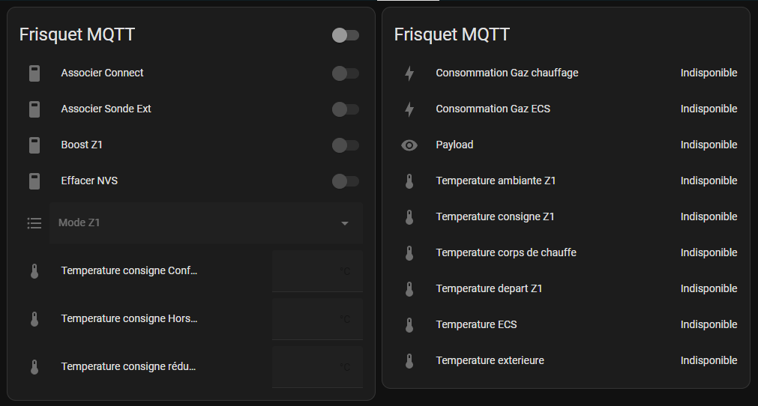Click the flash icon for Consommation Gaz ECS
The height and width of the screenshot is (406, 758).
(409, 109)
